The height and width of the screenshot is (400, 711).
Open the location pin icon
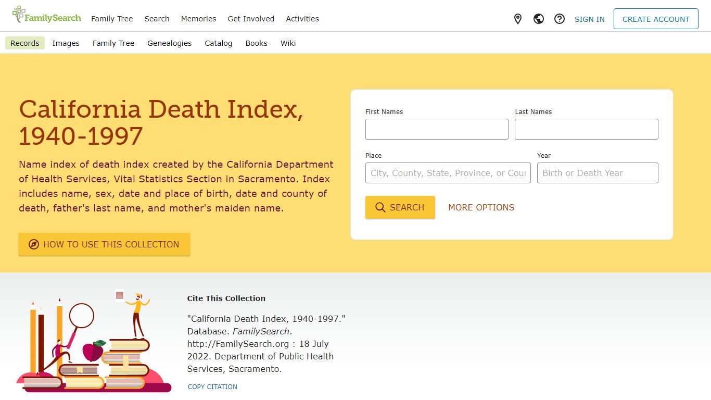[x=518, y=19]
